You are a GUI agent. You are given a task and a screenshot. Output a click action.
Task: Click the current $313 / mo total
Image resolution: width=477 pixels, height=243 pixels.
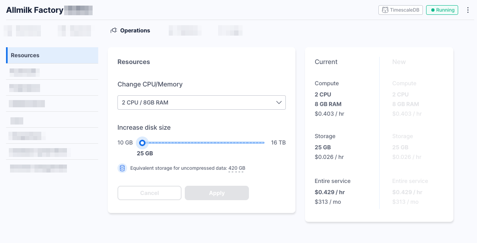coord(327,202)
